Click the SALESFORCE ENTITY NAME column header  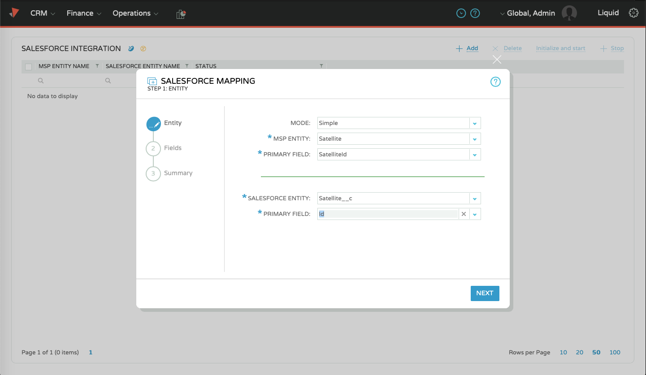[143, 66]
